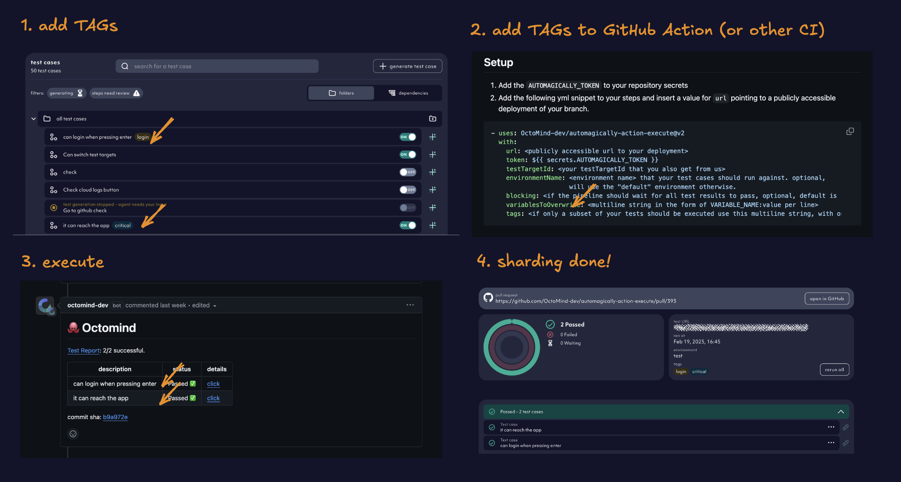Click the 2 Passed status entry
Screen dimensions: 901x482
pyautogui.click(x=565, y=324)
